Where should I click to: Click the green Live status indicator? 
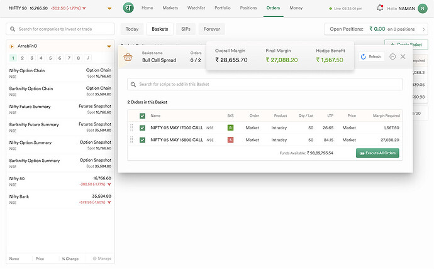tap(330, 9)
